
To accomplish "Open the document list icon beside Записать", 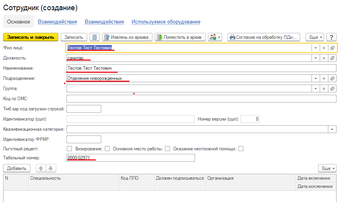I will click(95, 37).
